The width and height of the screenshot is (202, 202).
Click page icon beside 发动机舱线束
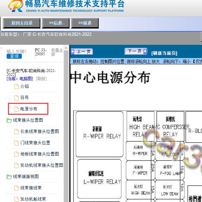coord(16,199)
